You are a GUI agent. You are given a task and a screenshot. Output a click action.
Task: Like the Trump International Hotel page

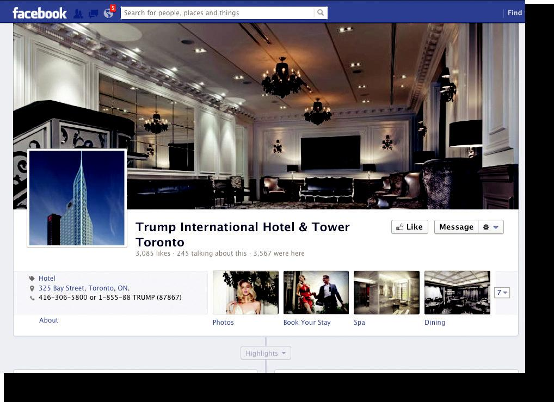coord(409,227)
